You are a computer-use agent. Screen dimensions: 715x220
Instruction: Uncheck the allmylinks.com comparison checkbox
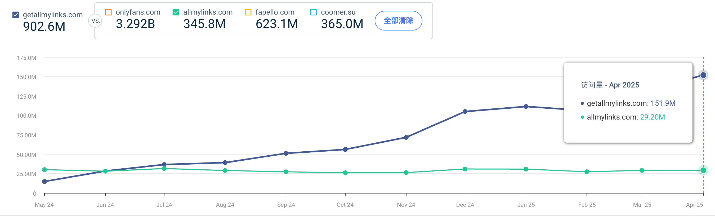point(176,12)
